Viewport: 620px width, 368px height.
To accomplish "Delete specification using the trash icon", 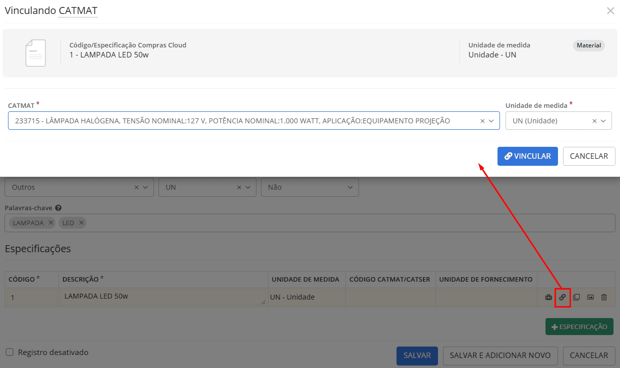I will coord(604,297).
